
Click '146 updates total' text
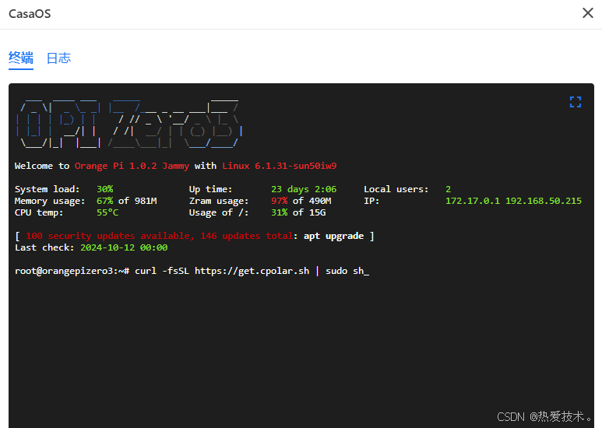coord(246,236)
